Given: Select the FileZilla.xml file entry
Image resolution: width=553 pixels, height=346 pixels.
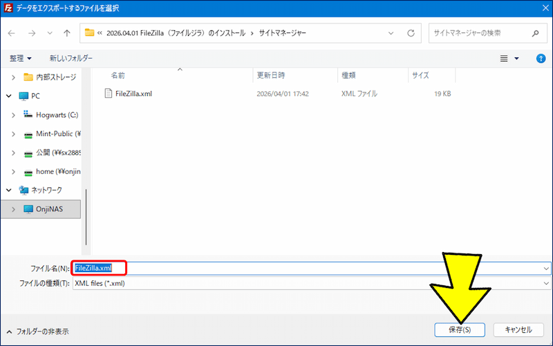Looking at the screenshot, I should (133, 94).
